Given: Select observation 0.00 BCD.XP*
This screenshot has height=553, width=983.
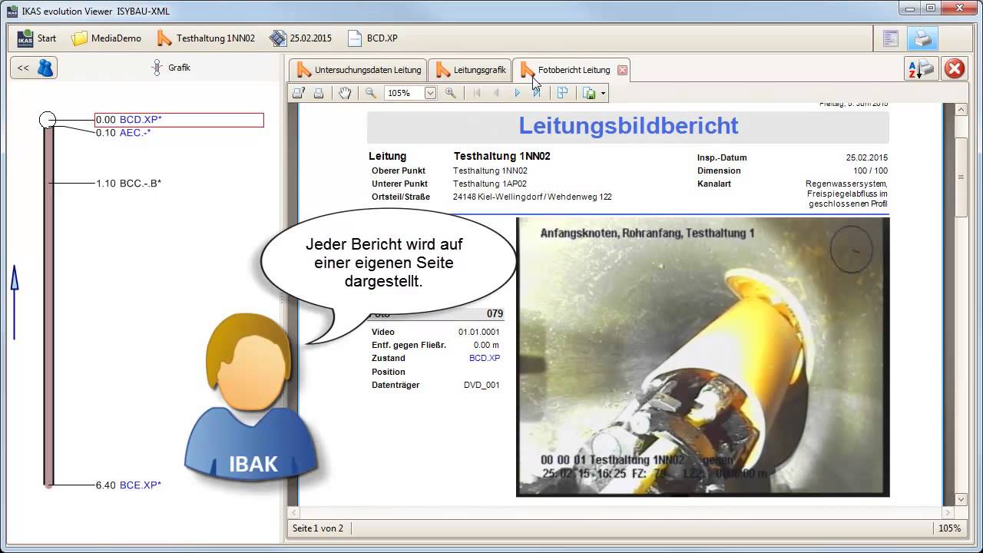Looking at the screenshot, I should point(179,120).
